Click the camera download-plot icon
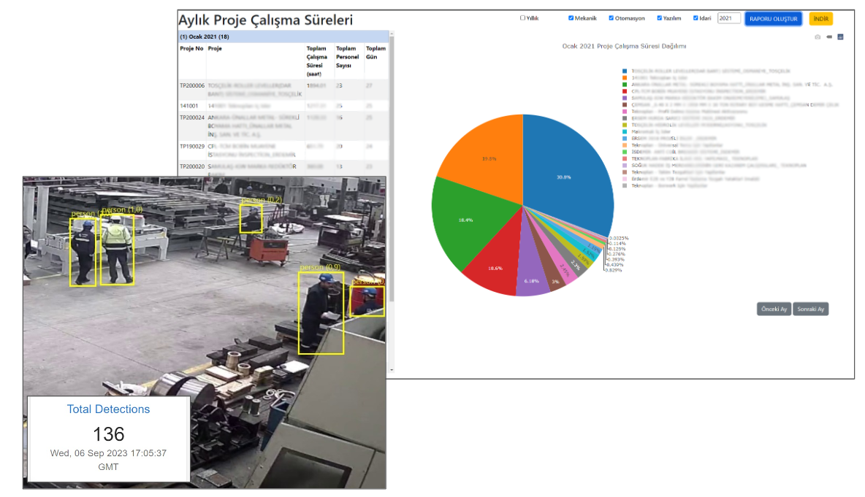The width and height of the screenshot is (865, 497). tap(818, 36)
